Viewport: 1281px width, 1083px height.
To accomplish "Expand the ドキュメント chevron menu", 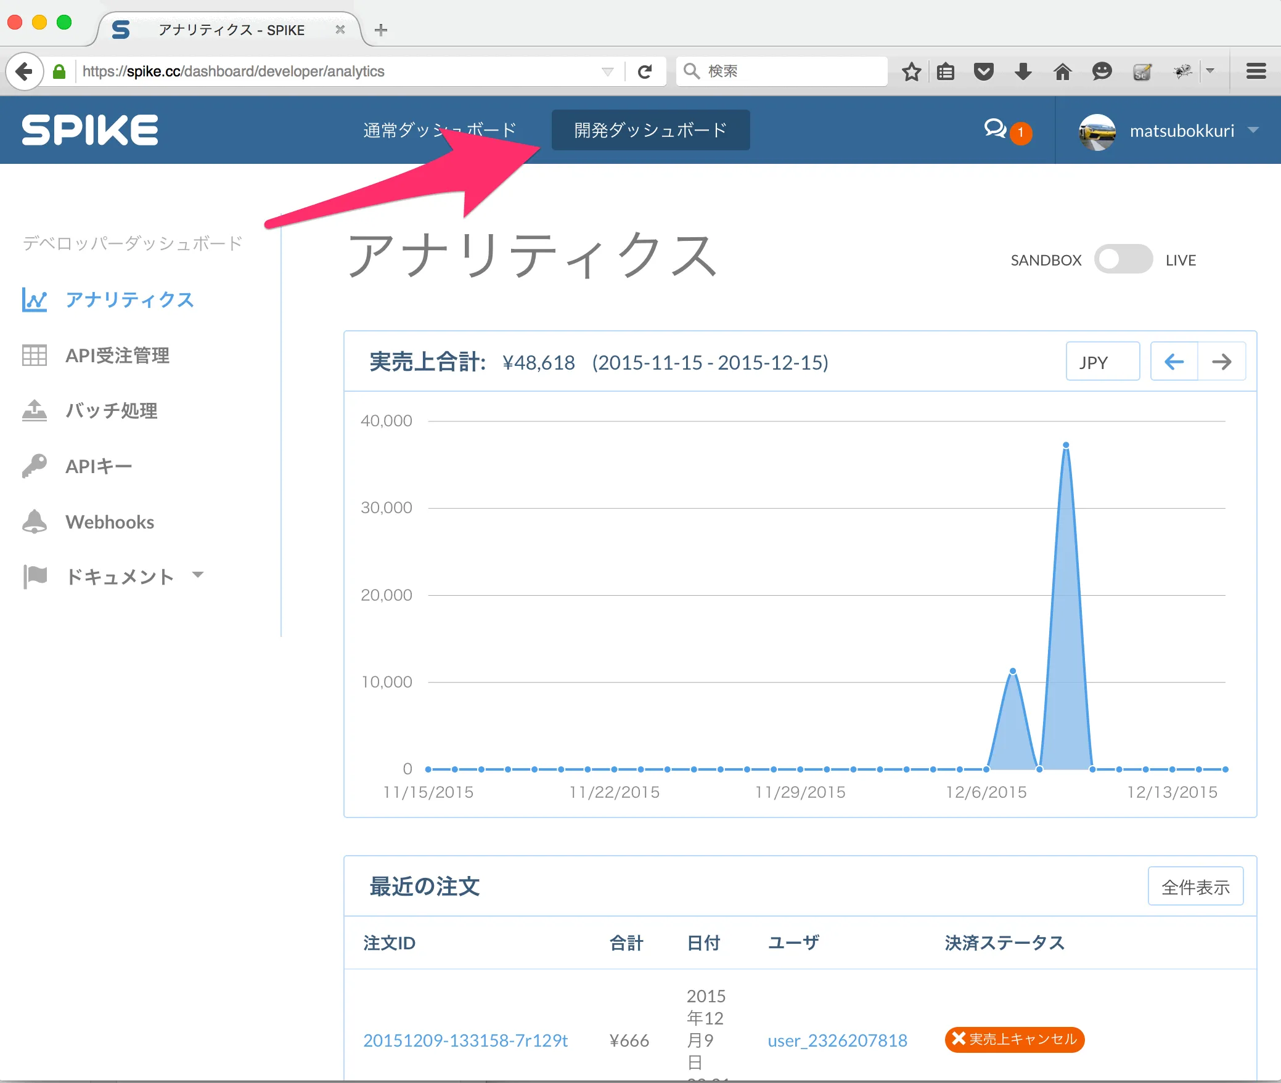I will click(x=197, y=574).
